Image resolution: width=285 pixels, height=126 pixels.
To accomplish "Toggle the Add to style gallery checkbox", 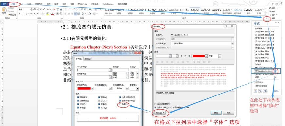I will [155, 104].
